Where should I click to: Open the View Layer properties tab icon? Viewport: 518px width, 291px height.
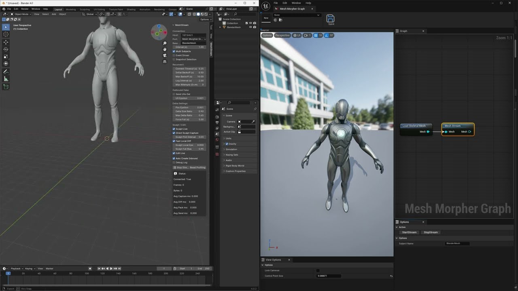217,128
